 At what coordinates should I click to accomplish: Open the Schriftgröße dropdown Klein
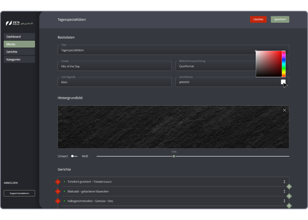coord(114,82)
